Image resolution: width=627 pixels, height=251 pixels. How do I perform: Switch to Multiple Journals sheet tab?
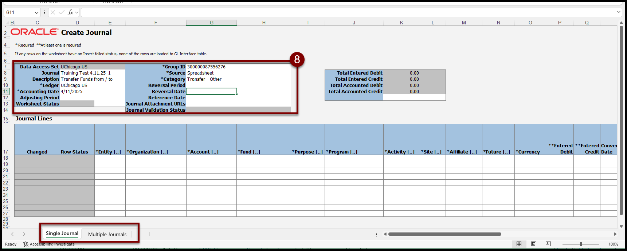pyautogui.click(x=107, y=234)
